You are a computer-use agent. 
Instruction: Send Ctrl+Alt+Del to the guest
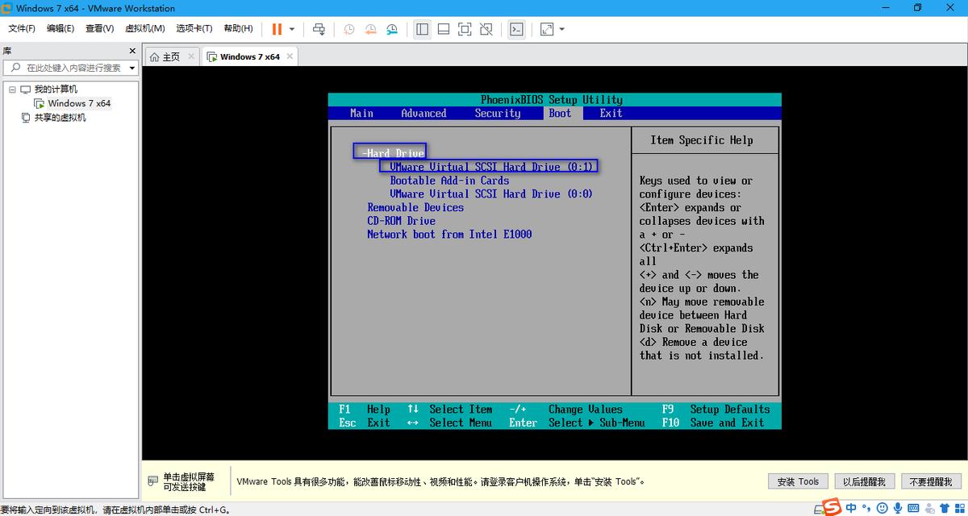coord(318,29)
